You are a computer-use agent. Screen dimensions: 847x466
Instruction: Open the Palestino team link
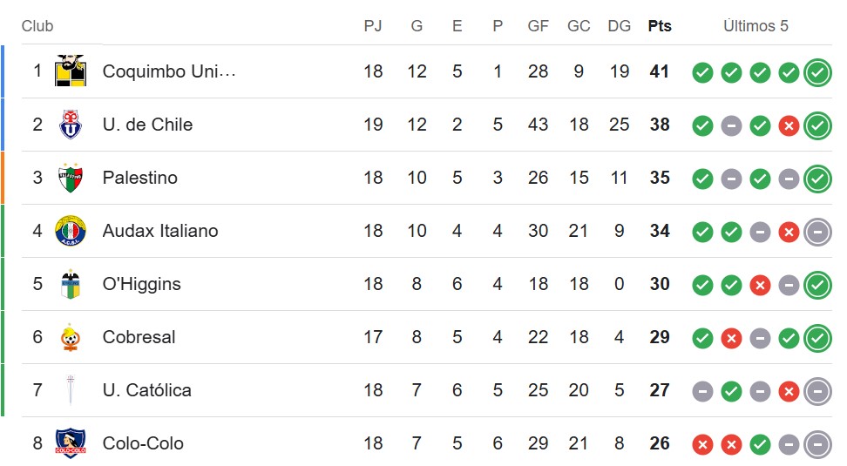point(139,178)
